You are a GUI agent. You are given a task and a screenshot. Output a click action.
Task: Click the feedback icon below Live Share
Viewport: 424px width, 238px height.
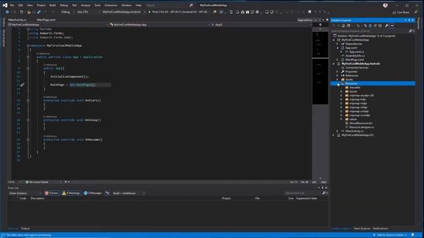pyautogui.click(x=416, y=12)
